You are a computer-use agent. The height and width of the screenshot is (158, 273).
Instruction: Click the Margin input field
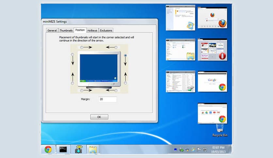click(107, 99)
